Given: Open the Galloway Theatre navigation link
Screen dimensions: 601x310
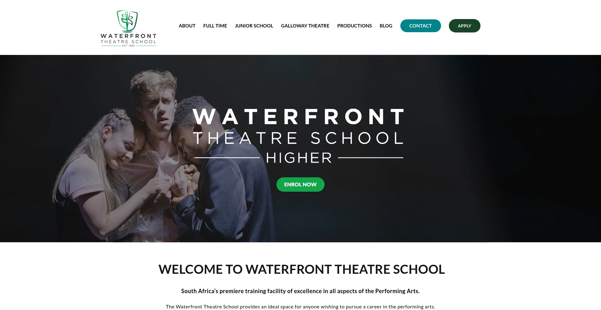Looking at the screenshot, I should coord(305,26).
